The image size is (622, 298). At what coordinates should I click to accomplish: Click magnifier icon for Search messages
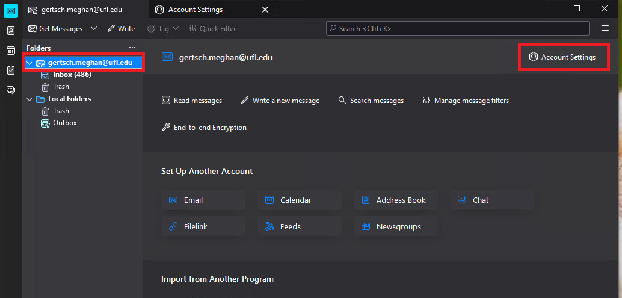(x=342, y=100)
